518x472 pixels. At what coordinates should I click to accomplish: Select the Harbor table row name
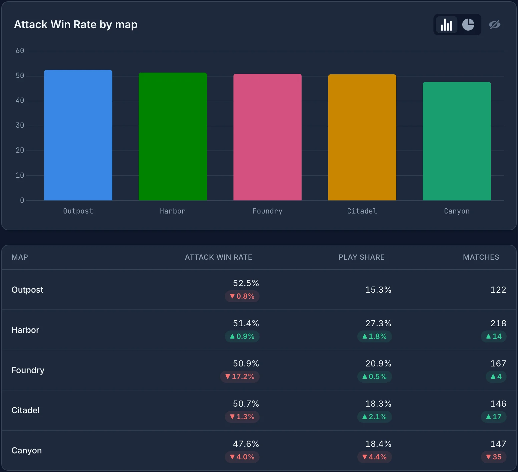pyautogui.click(x=25, y=330)
